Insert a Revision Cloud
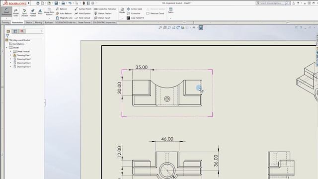The height and width of the screenshot is (179, 318). tap(155, 13)
